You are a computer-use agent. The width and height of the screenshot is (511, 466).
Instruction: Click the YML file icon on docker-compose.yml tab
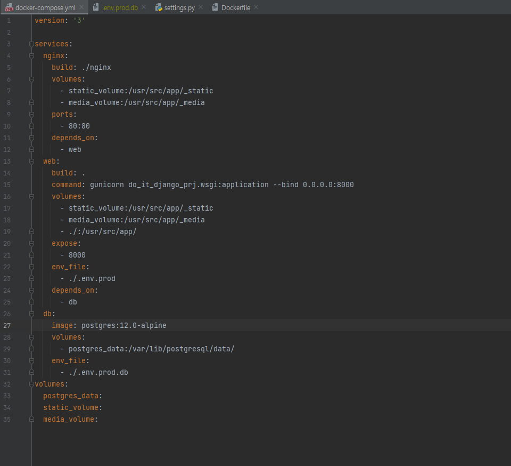pyautogui.click(x=9, y=7)
